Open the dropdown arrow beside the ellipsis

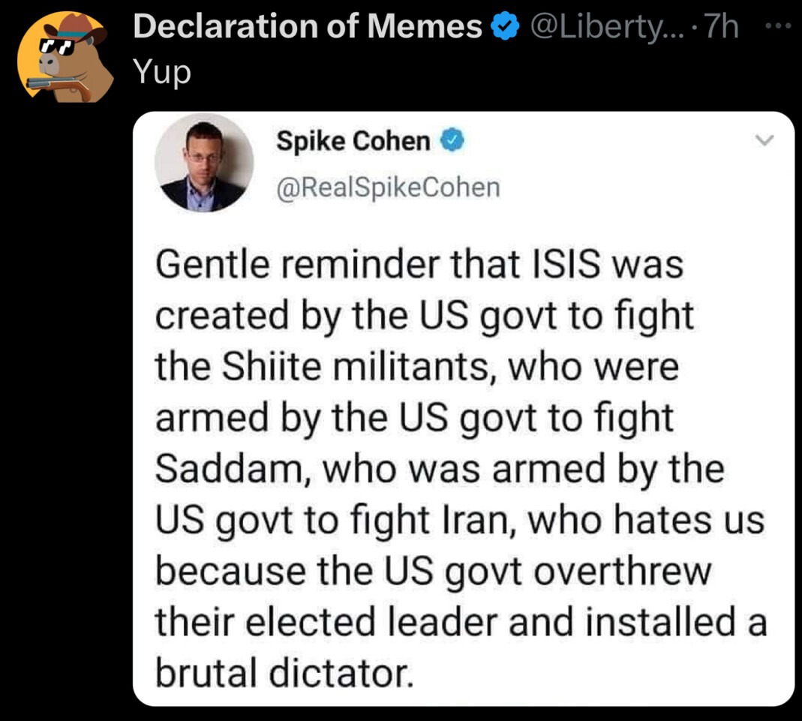pyautogui.click(x=765, y=140)
